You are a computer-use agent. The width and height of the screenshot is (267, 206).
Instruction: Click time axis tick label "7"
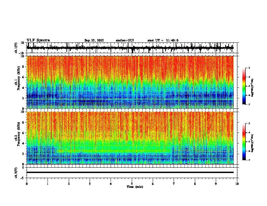click(x=174, y=184)
